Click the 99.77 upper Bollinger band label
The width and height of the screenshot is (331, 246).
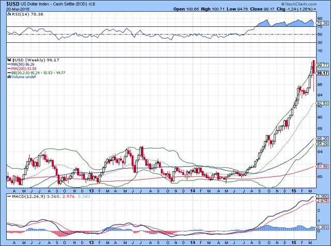(323, 65)
